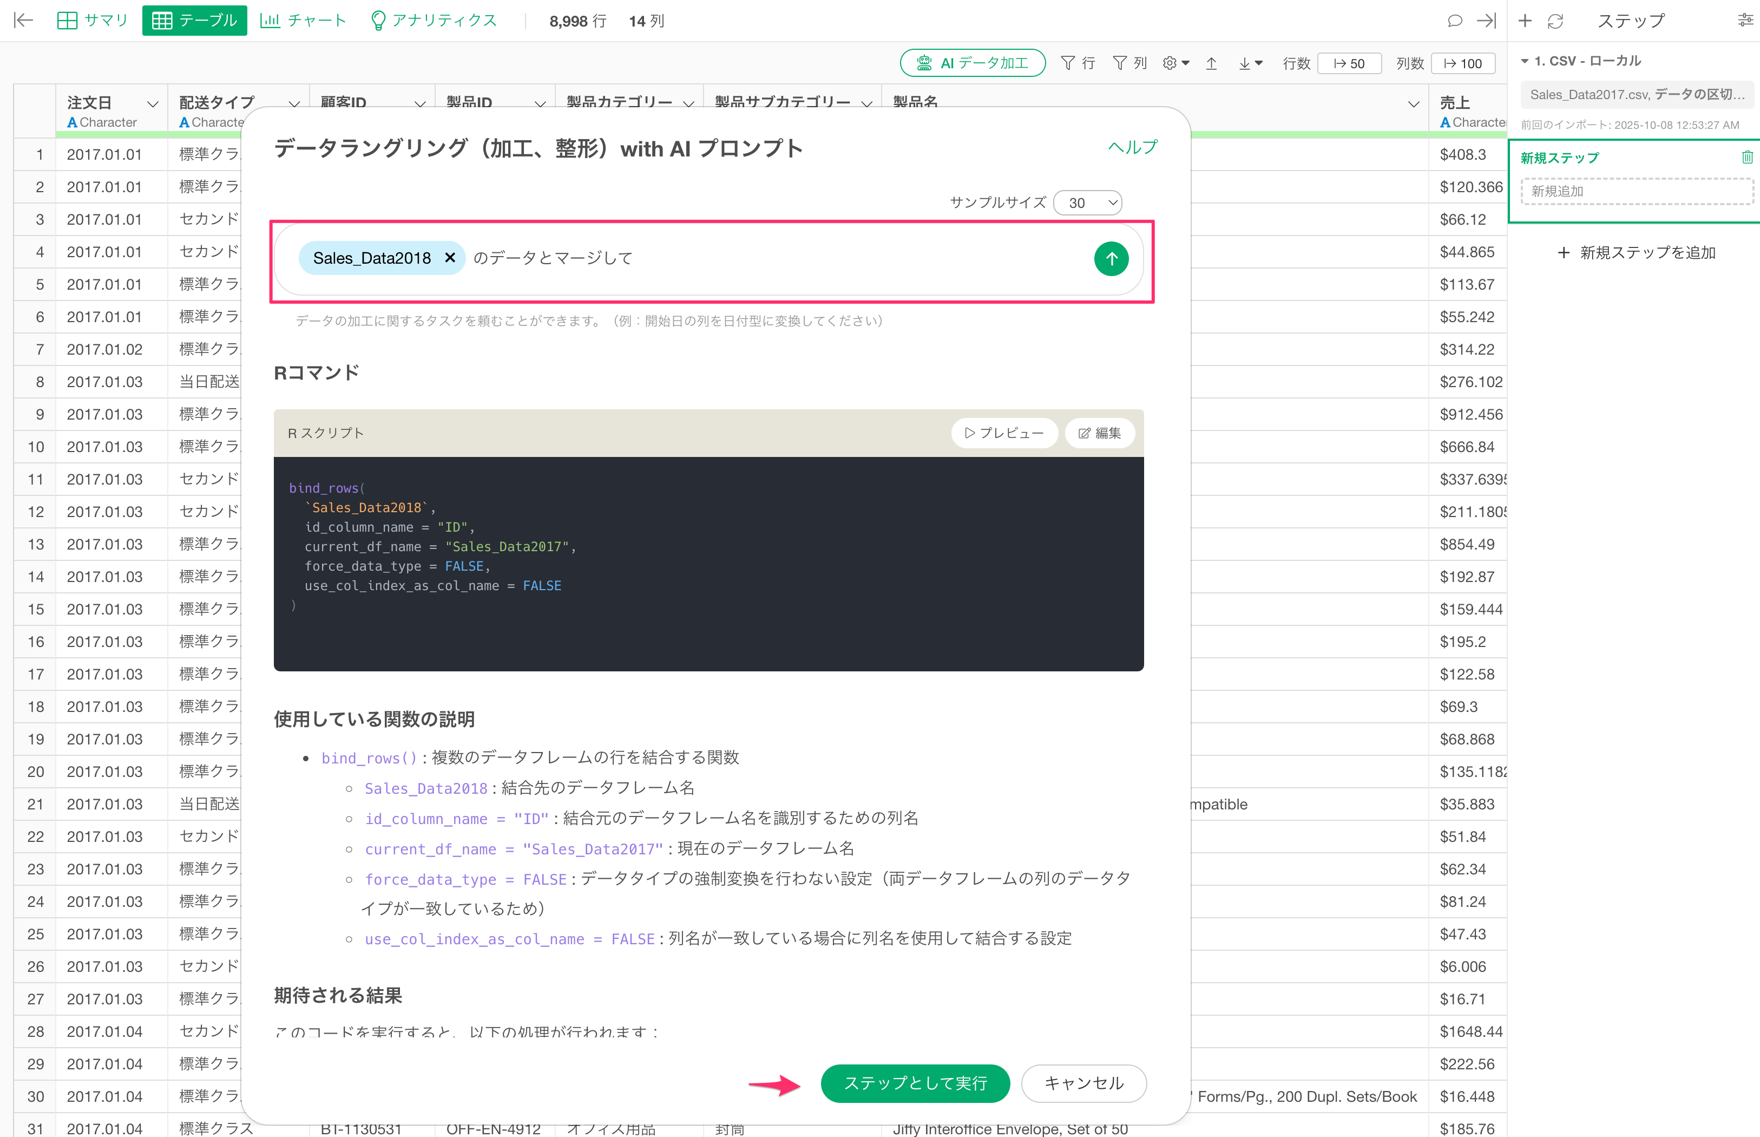Viewport: 1760px width, 1137px height.
Task: Click the back arrow icon at top left
Action: tap(24, 21)
